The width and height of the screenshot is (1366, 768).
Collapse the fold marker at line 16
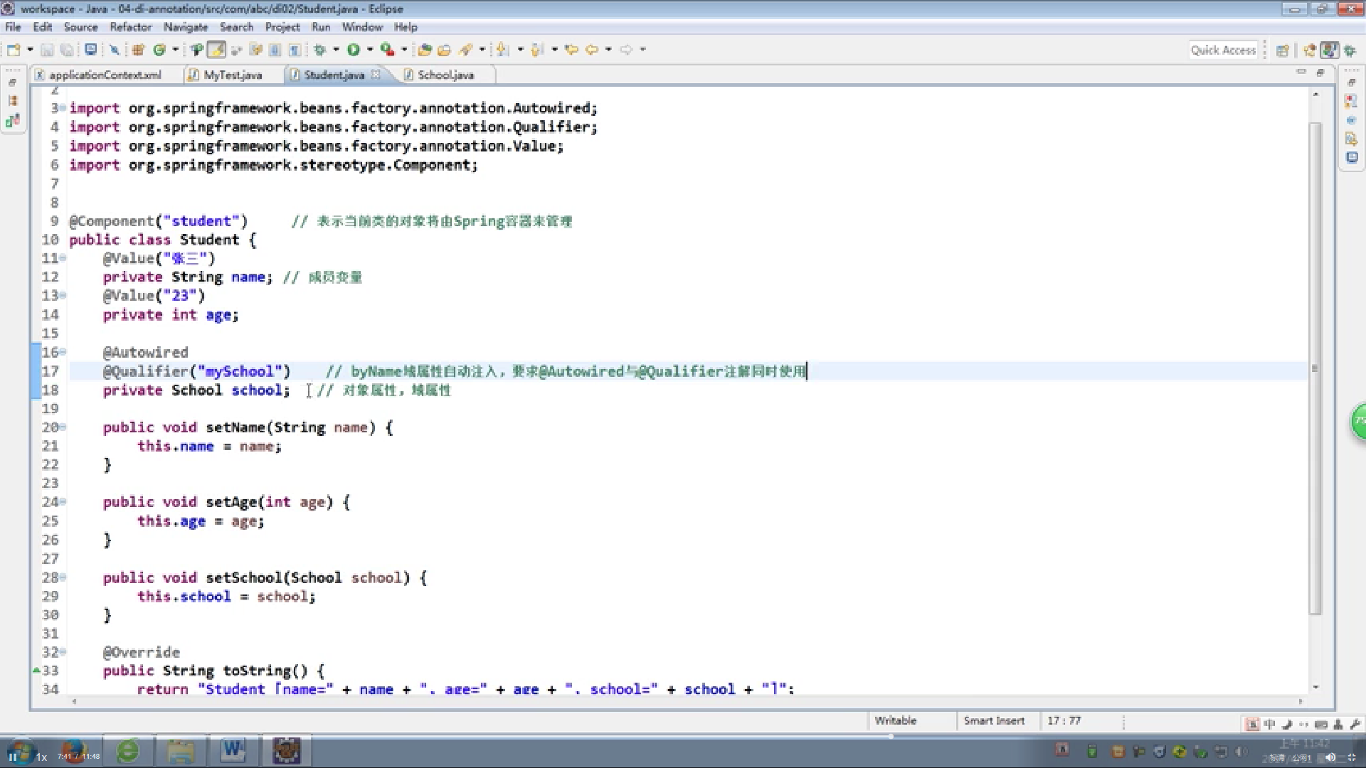63,352
